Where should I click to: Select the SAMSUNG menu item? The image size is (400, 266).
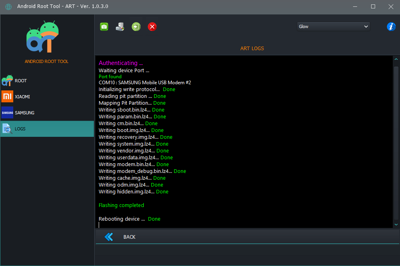(x=47, y=113)
